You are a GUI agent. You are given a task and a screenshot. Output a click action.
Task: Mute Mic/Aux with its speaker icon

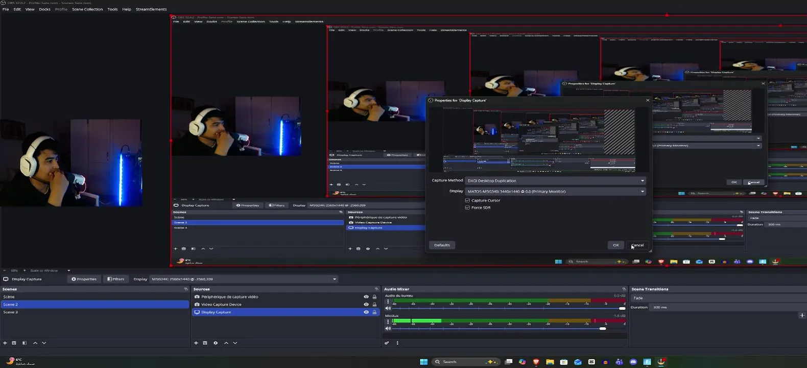point(388,328)
